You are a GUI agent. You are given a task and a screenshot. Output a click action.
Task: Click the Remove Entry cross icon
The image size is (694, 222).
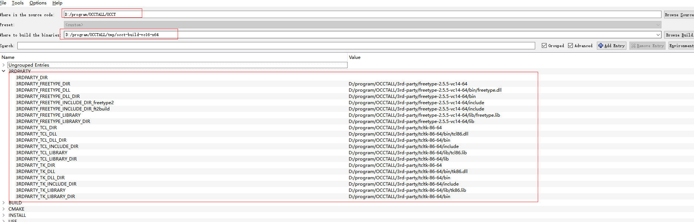(x=633, y=46)
